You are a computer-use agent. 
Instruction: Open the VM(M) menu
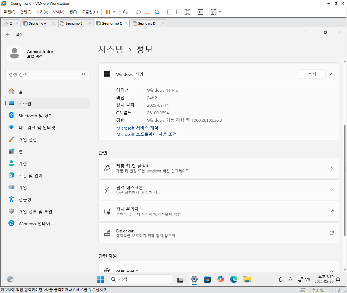pos(59,12)
